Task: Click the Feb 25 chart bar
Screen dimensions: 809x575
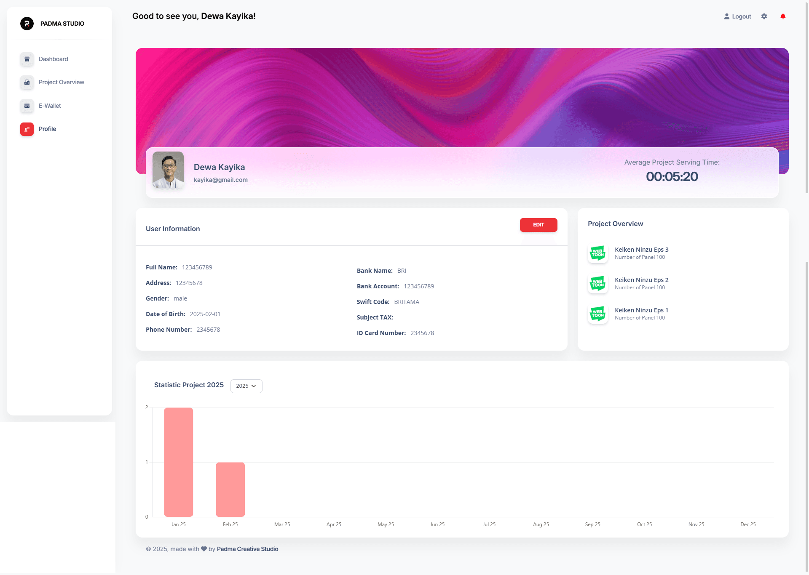Action: point(230,489)
